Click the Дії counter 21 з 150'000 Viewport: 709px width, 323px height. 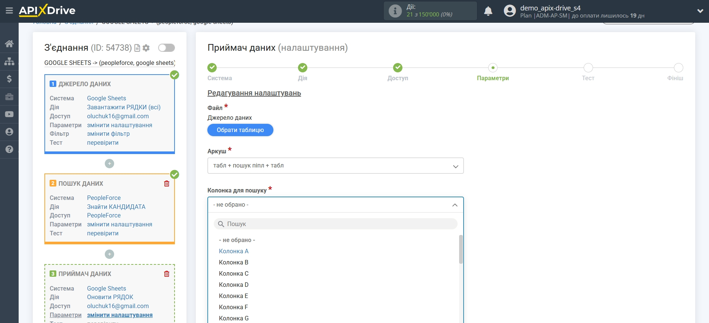[x=429, y=15]
